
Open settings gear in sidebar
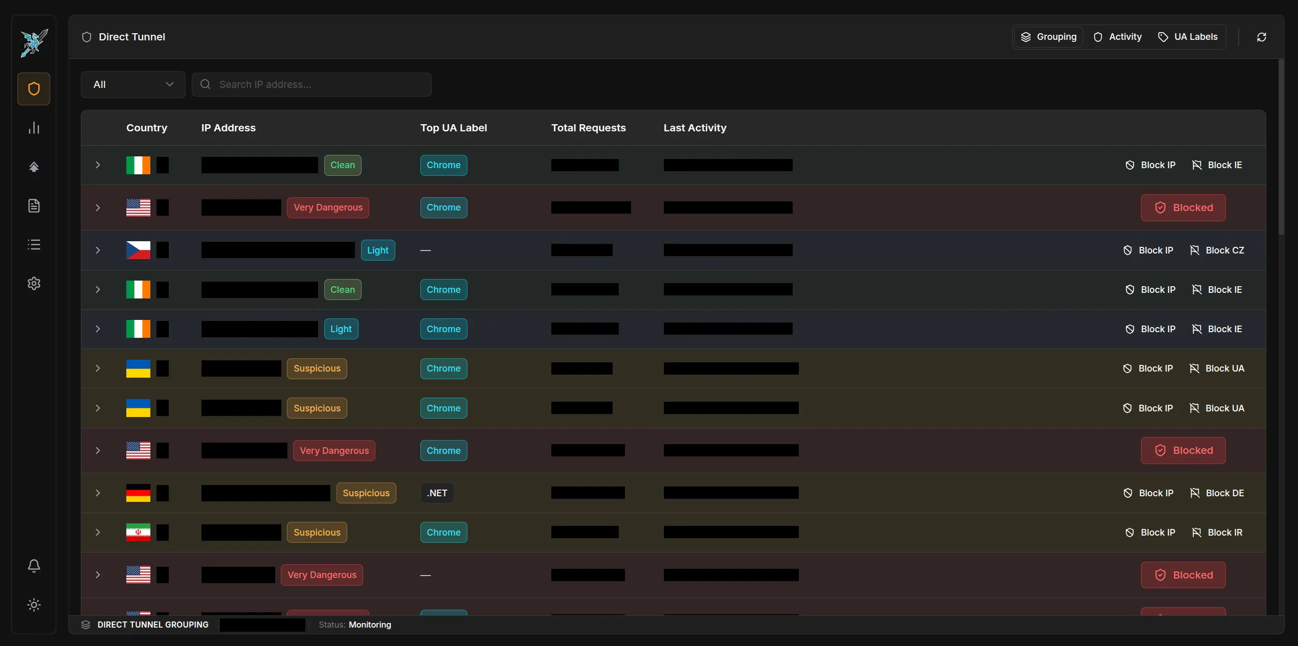[34, 284]
